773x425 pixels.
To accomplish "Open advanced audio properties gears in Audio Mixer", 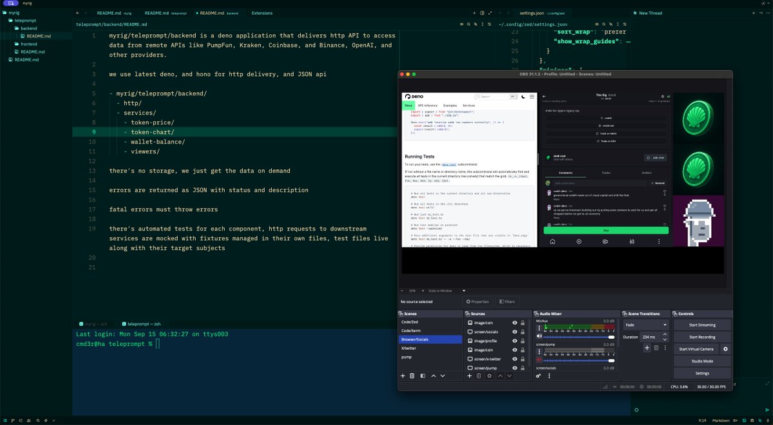I will 538,375.
